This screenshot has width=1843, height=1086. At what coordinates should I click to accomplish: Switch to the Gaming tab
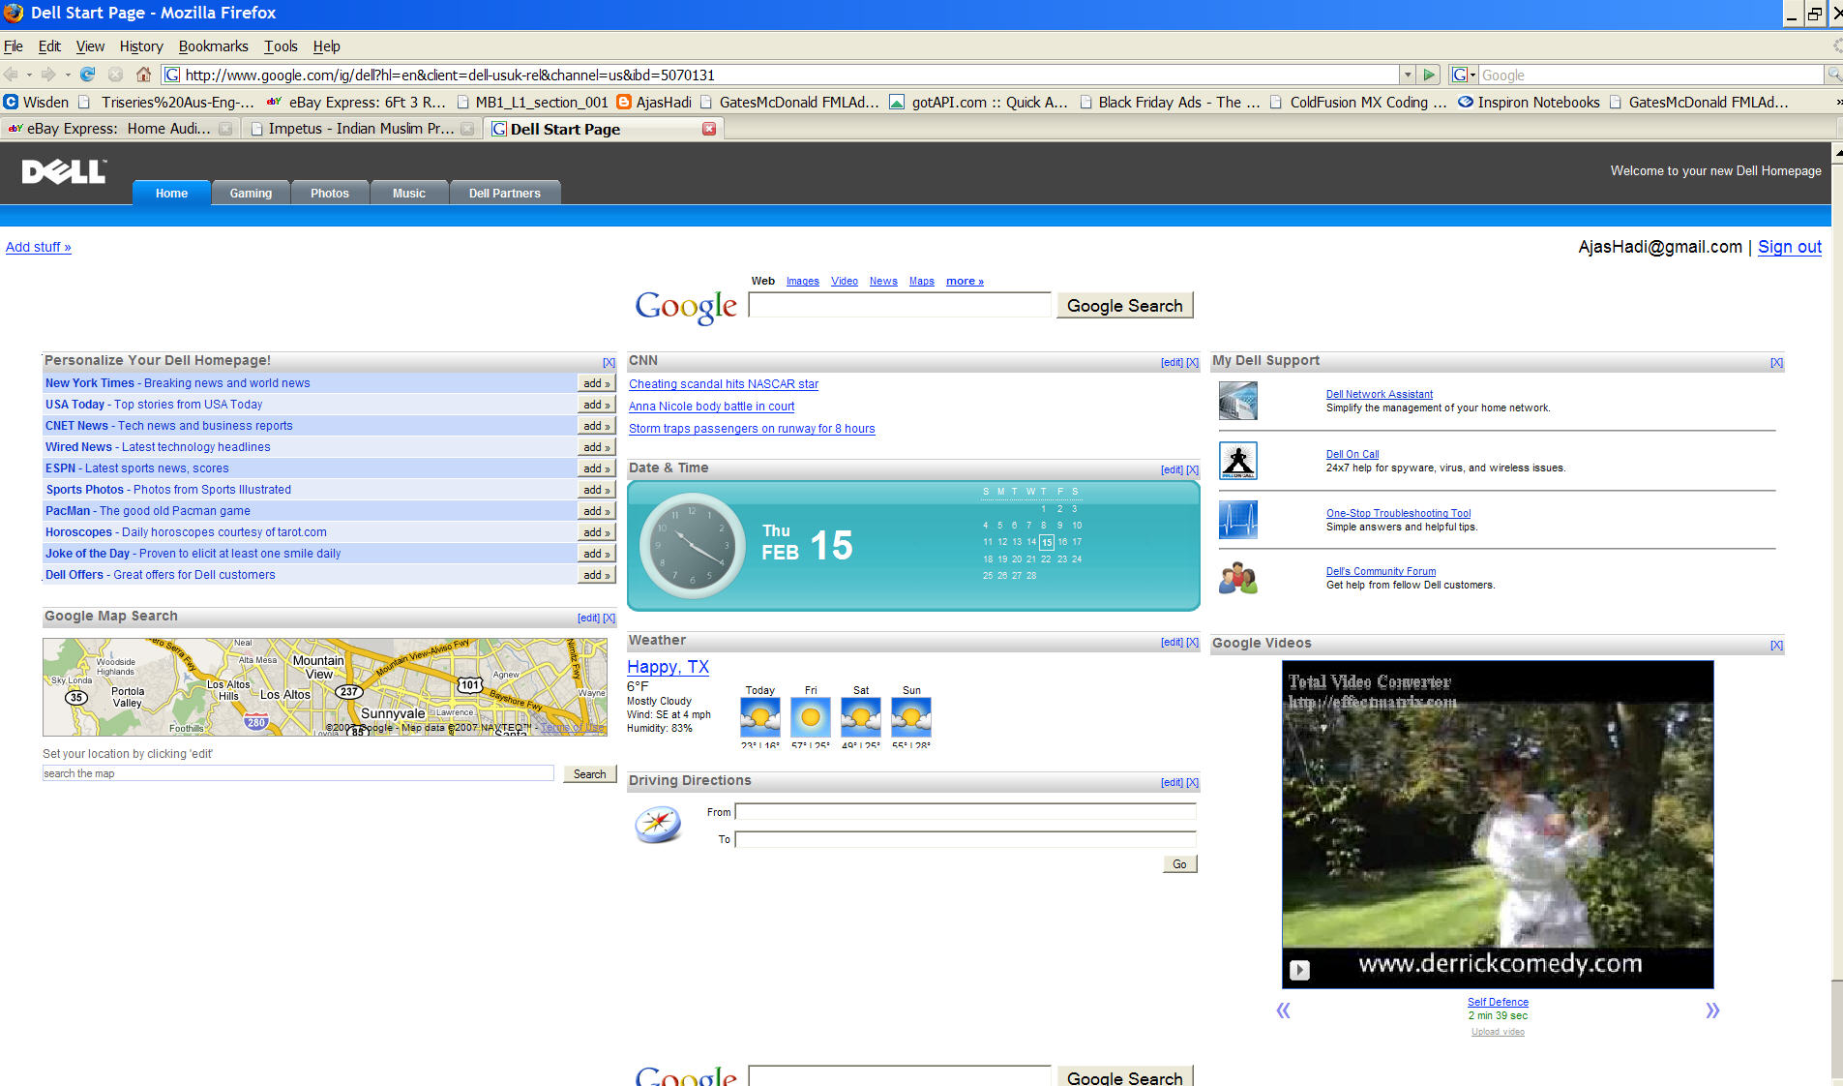coord(251,193)
